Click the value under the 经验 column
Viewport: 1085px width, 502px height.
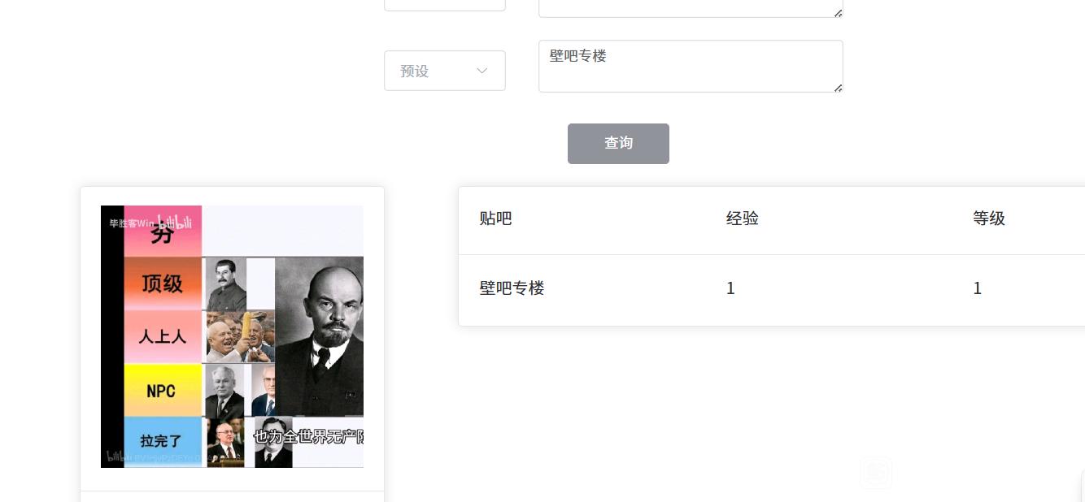(x=730, y=288)
